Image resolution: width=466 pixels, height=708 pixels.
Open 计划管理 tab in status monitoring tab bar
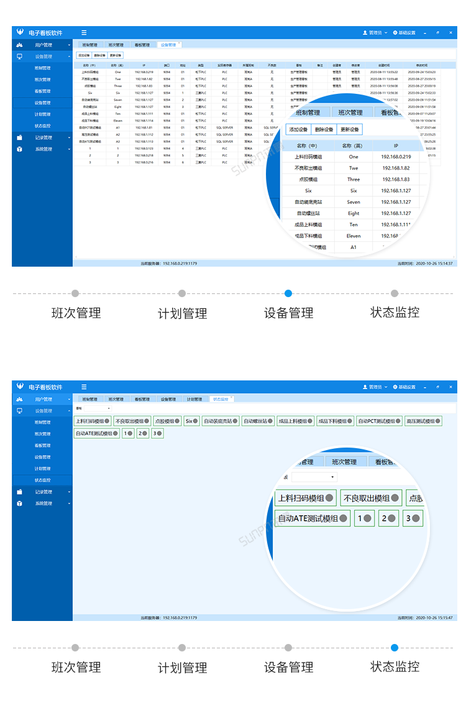point(194,399)
